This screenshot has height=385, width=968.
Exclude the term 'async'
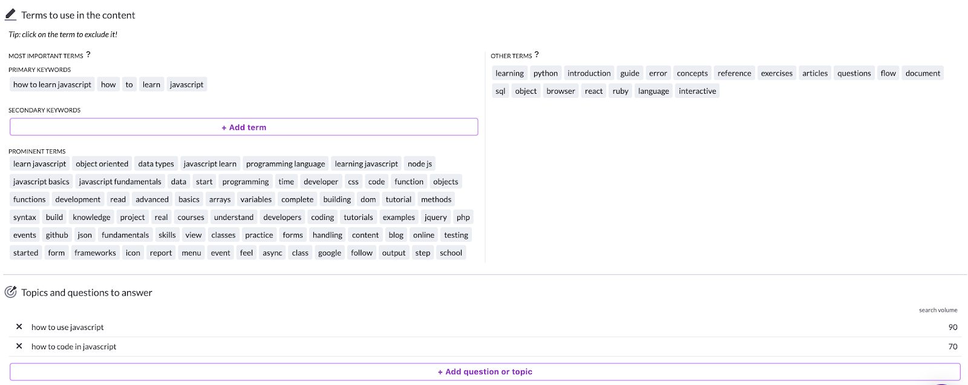pos(272,253)
